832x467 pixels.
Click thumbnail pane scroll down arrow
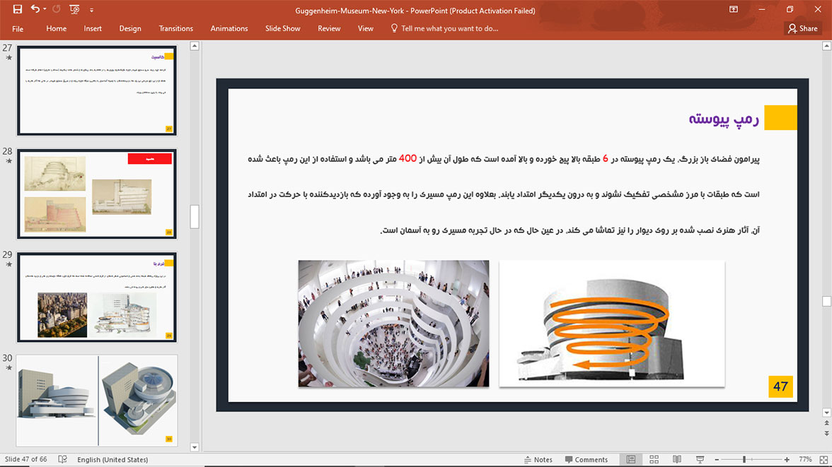(195, 447)
